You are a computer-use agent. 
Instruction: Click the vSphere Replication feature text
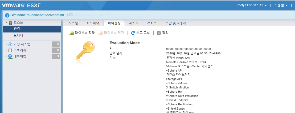[x=179, y=105]
